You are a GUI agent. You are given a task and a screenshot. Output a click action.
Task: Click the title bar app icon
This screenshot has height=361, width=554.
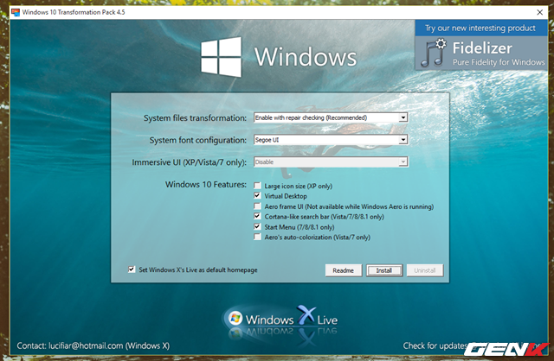tap(16, 12)
